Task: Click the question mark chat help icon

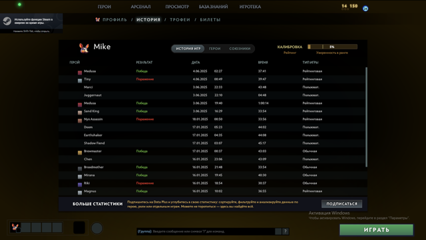Action: click(286, 231)
